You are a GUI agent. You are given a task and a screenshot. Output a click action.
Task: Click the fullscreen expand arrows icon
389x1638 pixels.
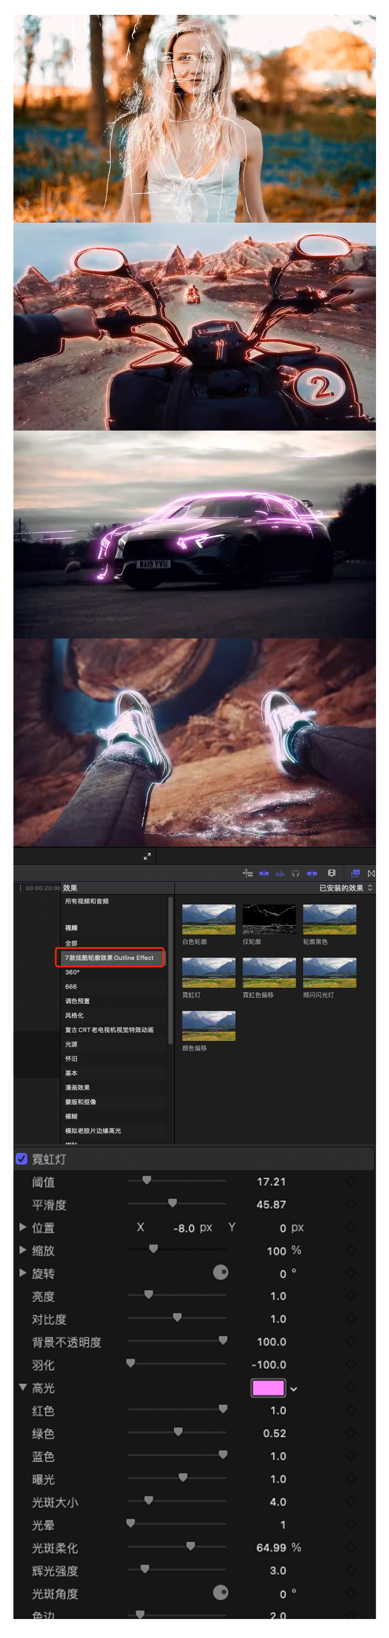coord(147,856)
